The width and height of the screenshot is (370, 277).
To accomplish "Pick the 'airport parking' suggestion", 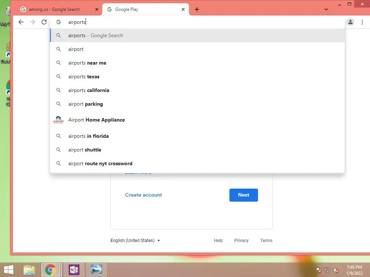I will 198,104.
